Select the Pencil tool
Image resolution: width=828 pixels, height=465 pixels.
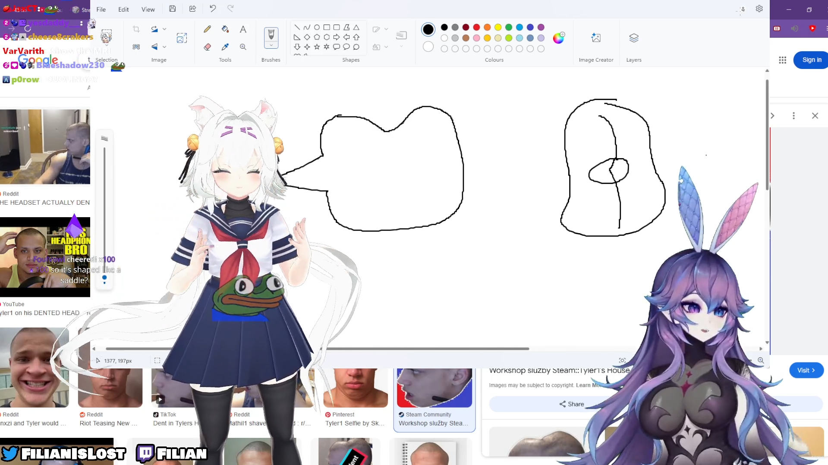(x=208, y=29)
